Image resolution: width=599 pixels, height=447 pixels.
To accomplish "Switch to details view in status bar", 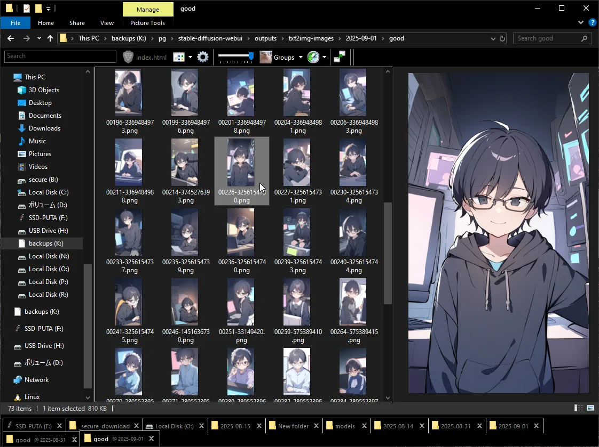I will (x=579, y=408).
